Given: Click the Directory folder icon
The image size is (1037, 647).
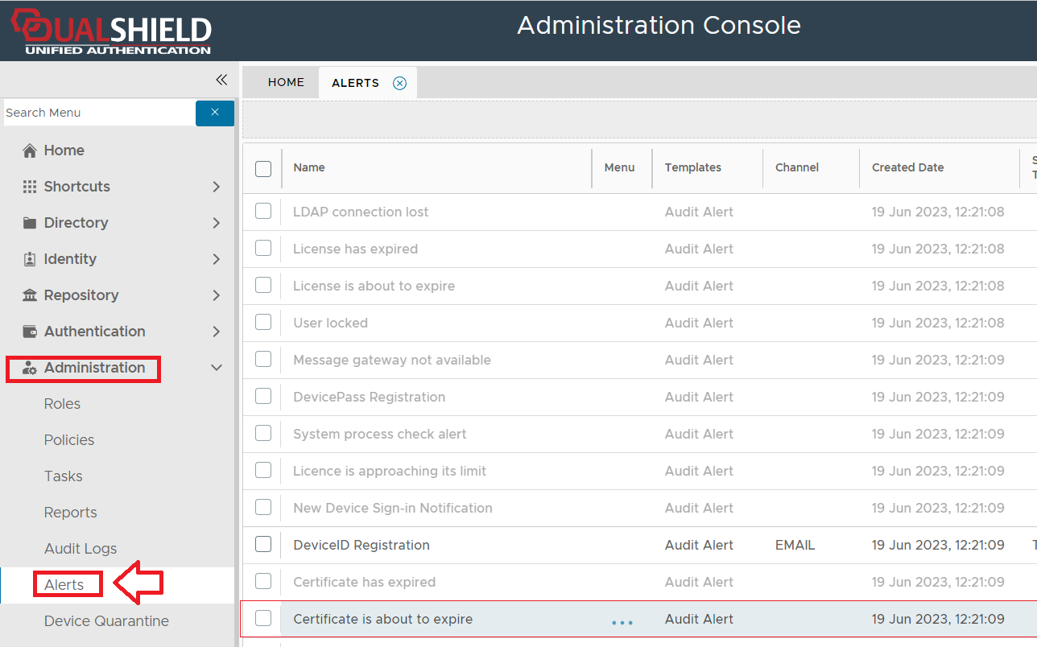Looking at the screenshot, I should click(x=30, y=223).
